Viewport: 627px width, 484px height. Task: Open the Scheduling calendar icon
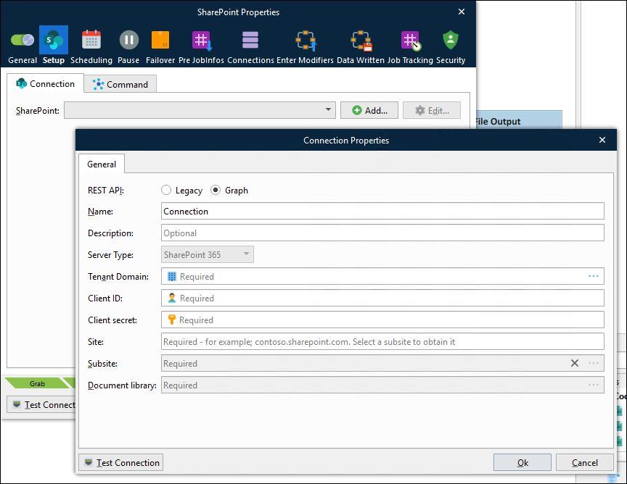pyautogui.click(x=91, y=40)
